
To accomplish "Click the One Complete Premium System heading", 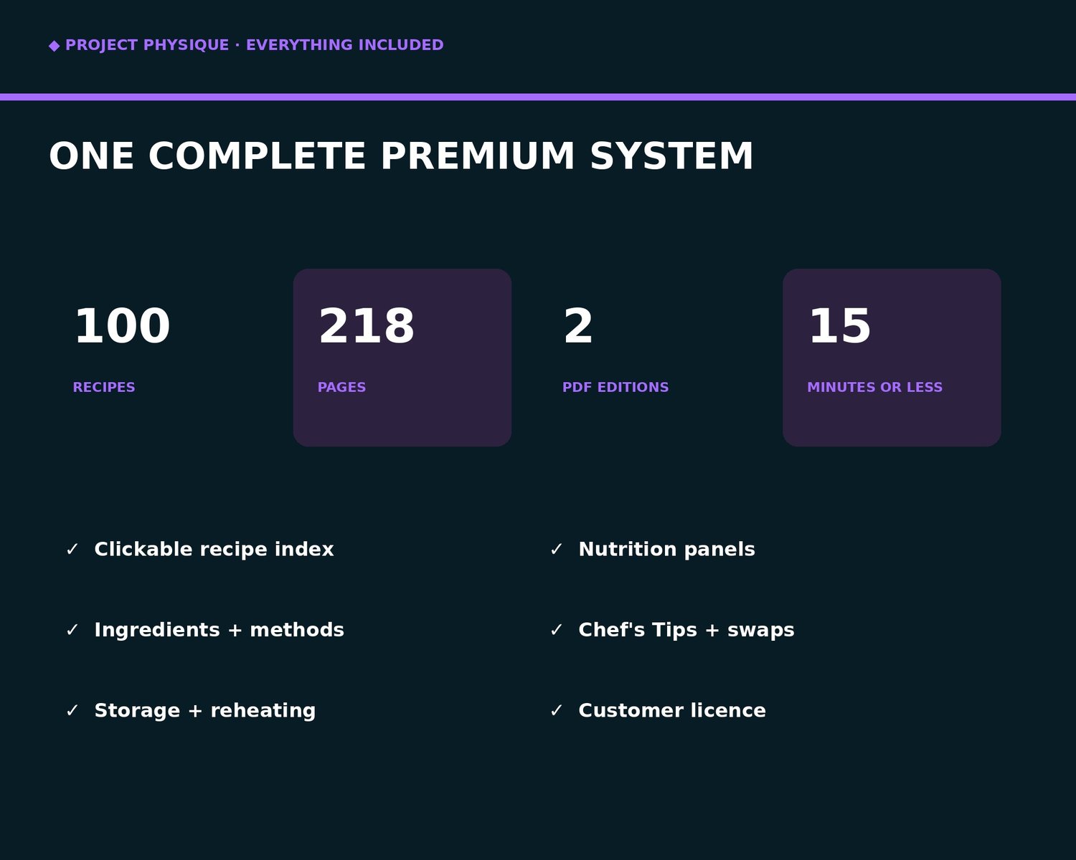I will [x=401, y=156].
